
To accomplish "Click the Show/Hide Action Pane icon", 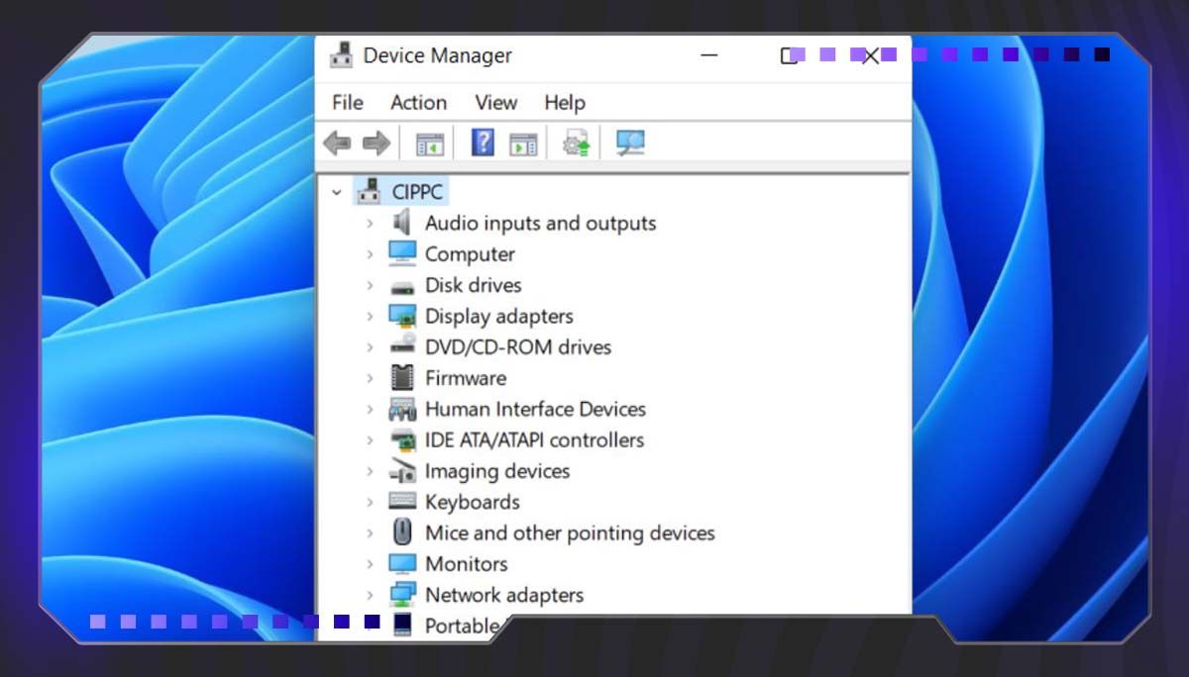I will click(523, 145).
